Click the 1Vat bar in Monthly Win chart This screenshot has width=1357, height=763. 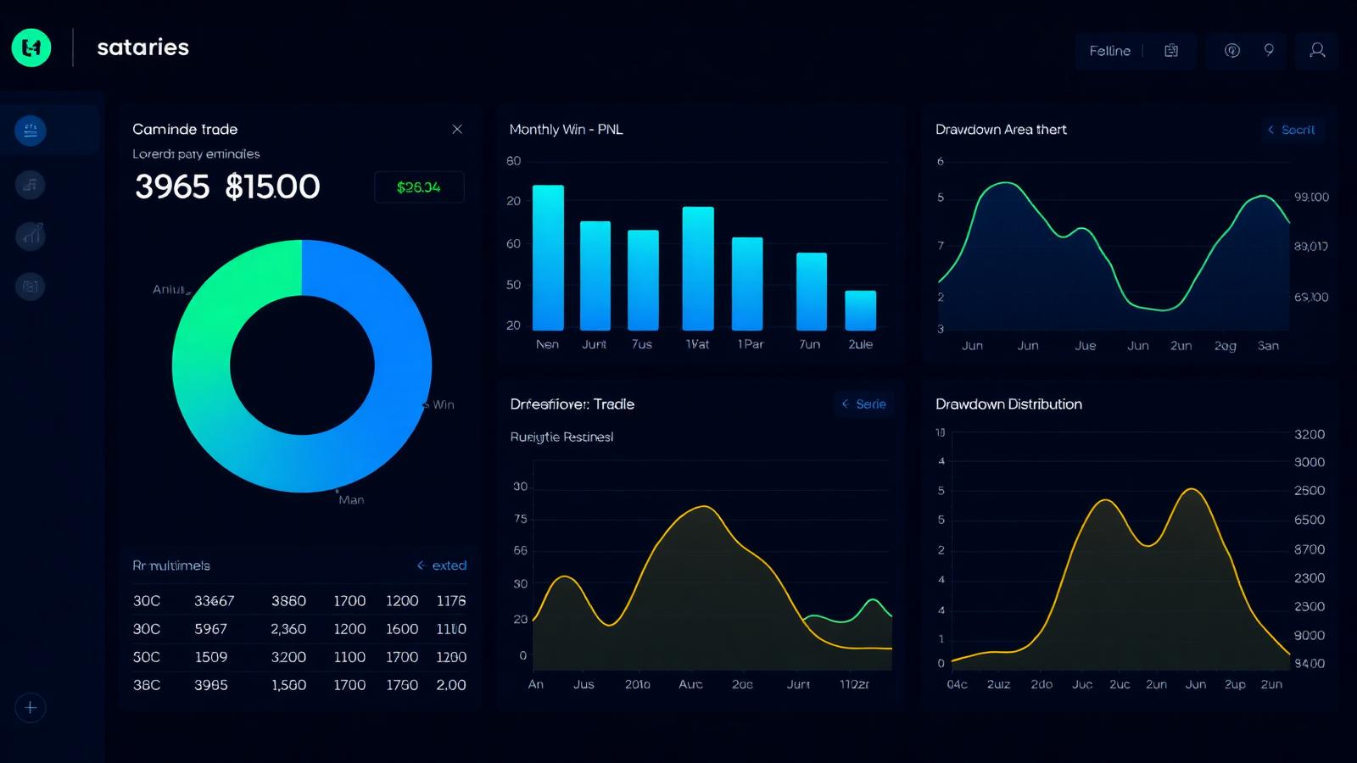click(698, 269)
